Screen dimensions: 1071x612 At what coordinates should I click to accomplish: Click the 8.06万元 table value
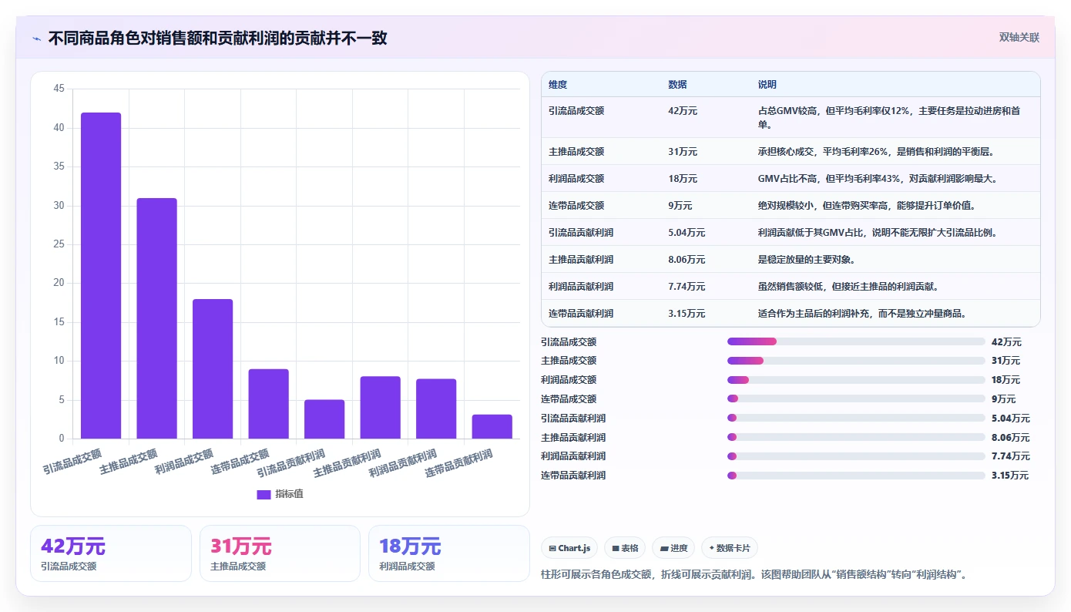click(687, 260)
